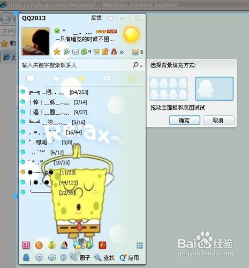The width and height of the screenshot is (249, 268).
Task: Select the tiled penguins fill option
Action: tap(168, 88)
